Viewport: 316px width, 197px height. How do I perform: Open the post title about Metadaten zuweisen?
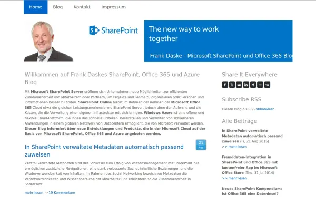(104, 151)
